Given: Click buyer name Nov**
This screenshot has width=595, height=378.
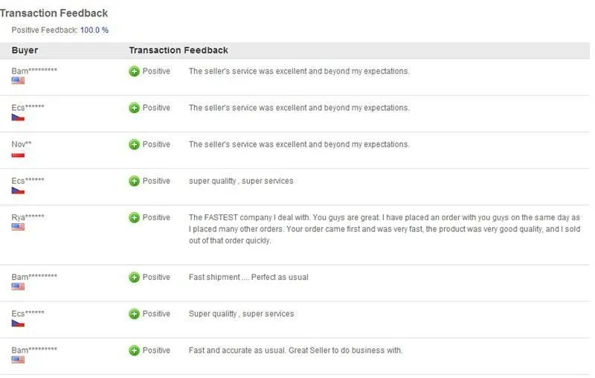Looking at the screenshot, I should (x=22, y=144).
